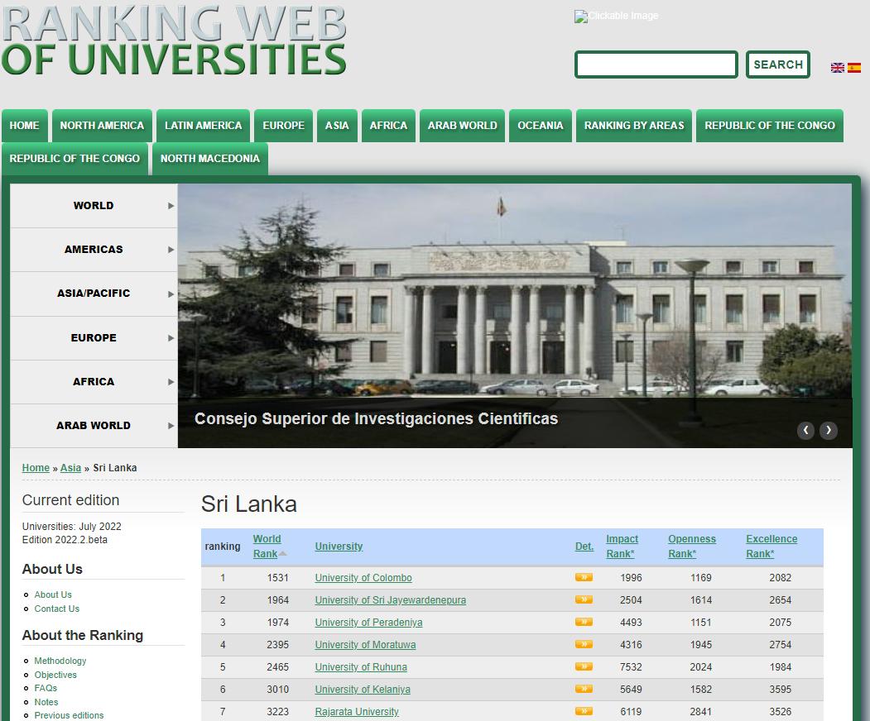Image resolution: width=870 pixels, height=721 pixels.
Task: Open the University of Moratuwa link
Action: coord(365,645)
